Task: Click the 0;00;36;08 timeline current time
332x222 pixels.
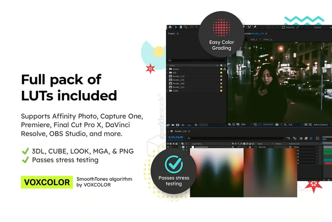Action: tap(176, 137)
